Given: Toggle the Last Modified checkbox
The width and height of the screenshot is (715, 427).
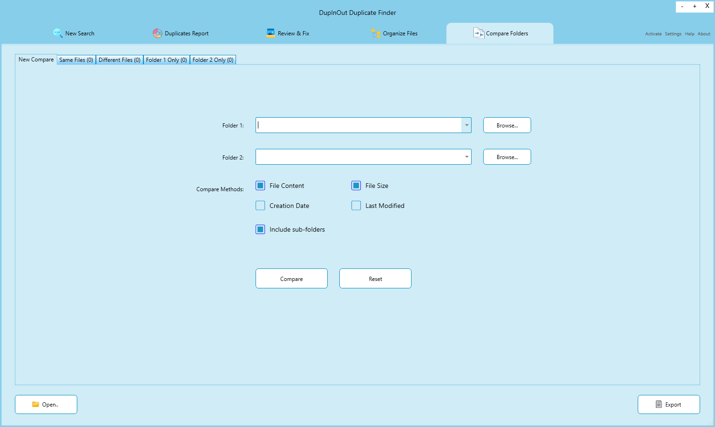Looking at the screenshot, I should (x=356, y=205).
